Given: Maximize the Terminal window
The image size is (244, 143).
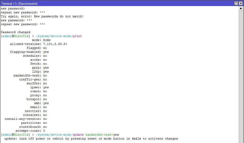Looking at the screenshot, I should (x=236, y=3).
